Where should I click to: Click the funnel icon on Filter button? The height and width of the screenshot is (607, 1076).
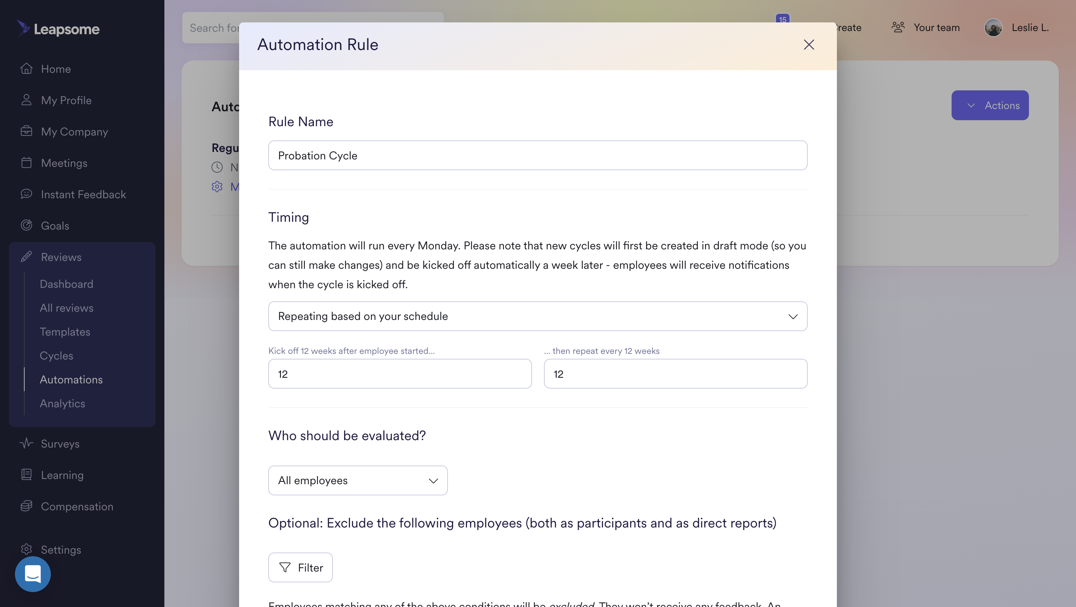[x=285, y=567]
